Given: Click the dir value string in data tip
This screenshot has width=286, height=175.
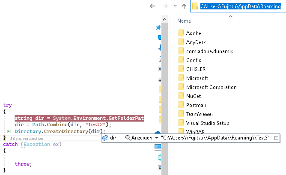Looking at the screenshot, I should click(x=215, y=138).
